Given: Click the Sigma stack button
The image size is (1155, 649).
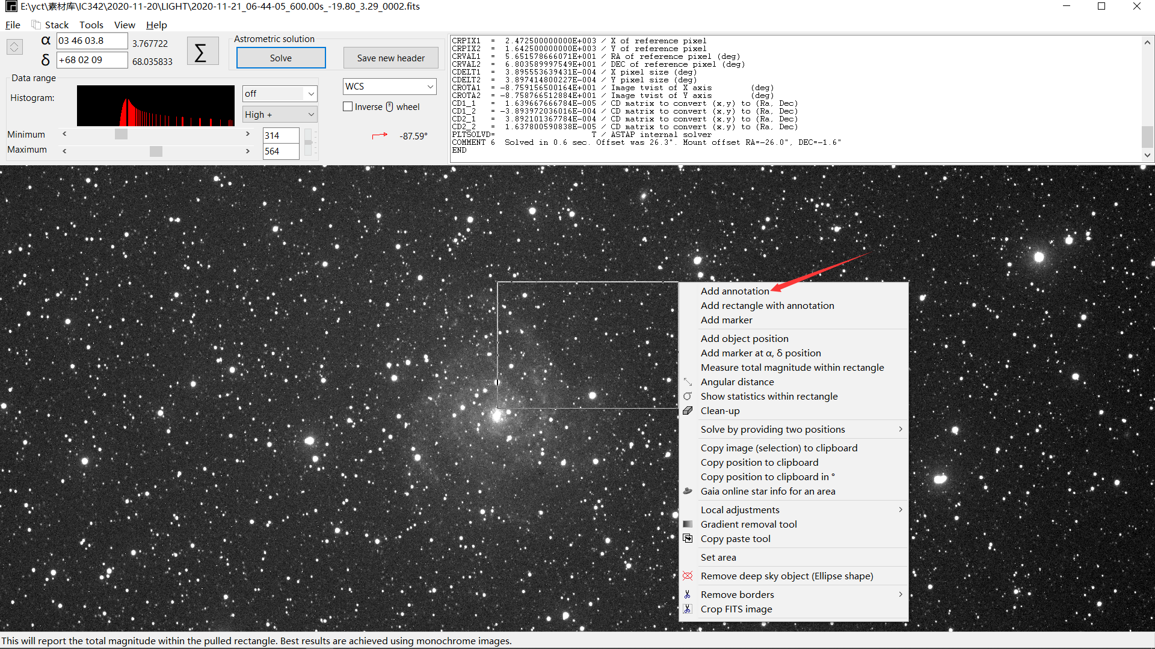Looking at the screenshot, I should [x=202, y=52].
